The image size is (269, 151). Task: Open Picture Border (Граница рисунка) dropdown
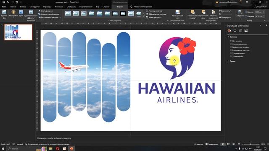coord(155,11)
